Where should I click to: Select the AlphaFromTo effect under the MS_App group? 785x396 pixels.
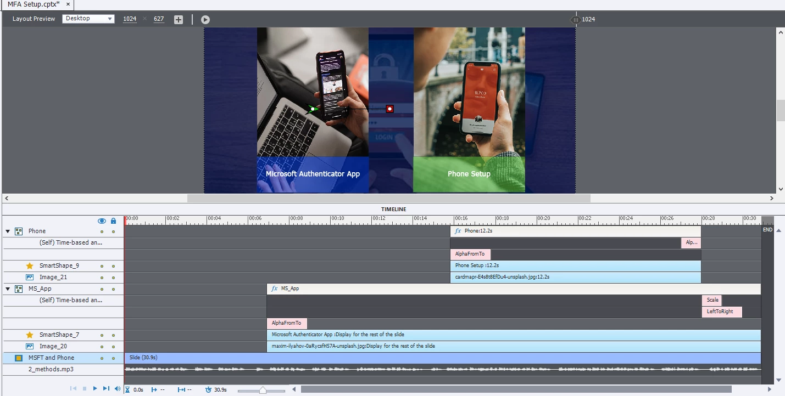tap(287, 323)
